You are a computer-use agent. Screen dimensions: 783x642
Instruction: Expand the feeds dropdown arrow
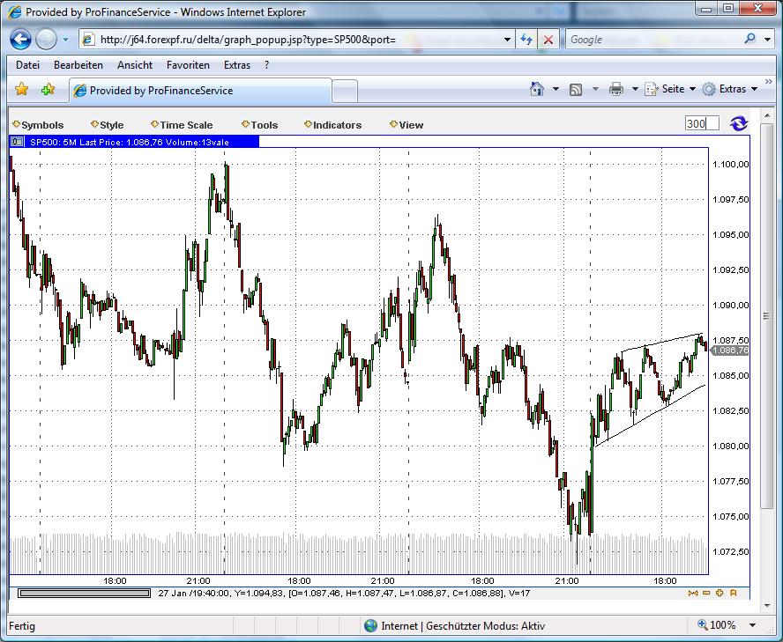pyautogui.click(x=595, y=89)
